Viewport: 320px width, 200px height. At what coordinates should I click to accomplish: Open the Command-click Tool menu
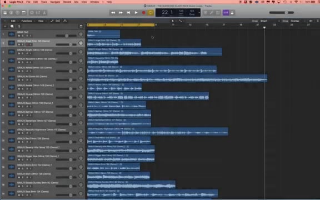coord(181,21)
